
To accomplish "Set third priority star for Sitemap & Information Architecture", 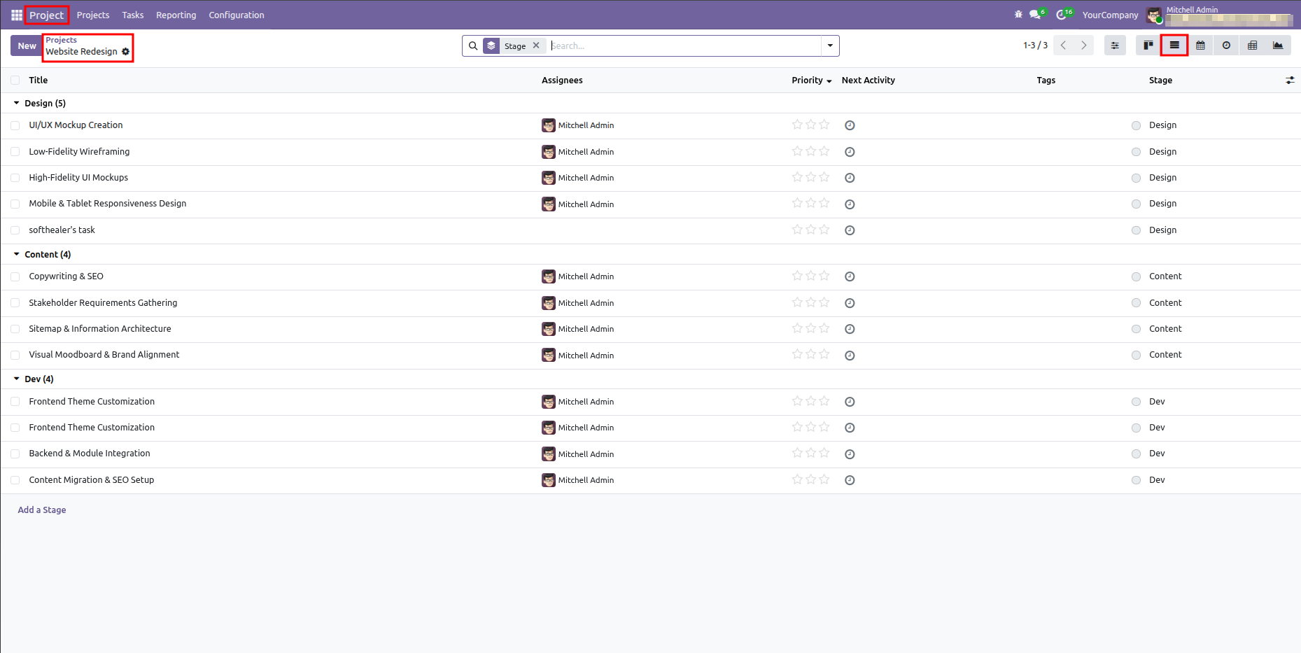I will (824, 328).
